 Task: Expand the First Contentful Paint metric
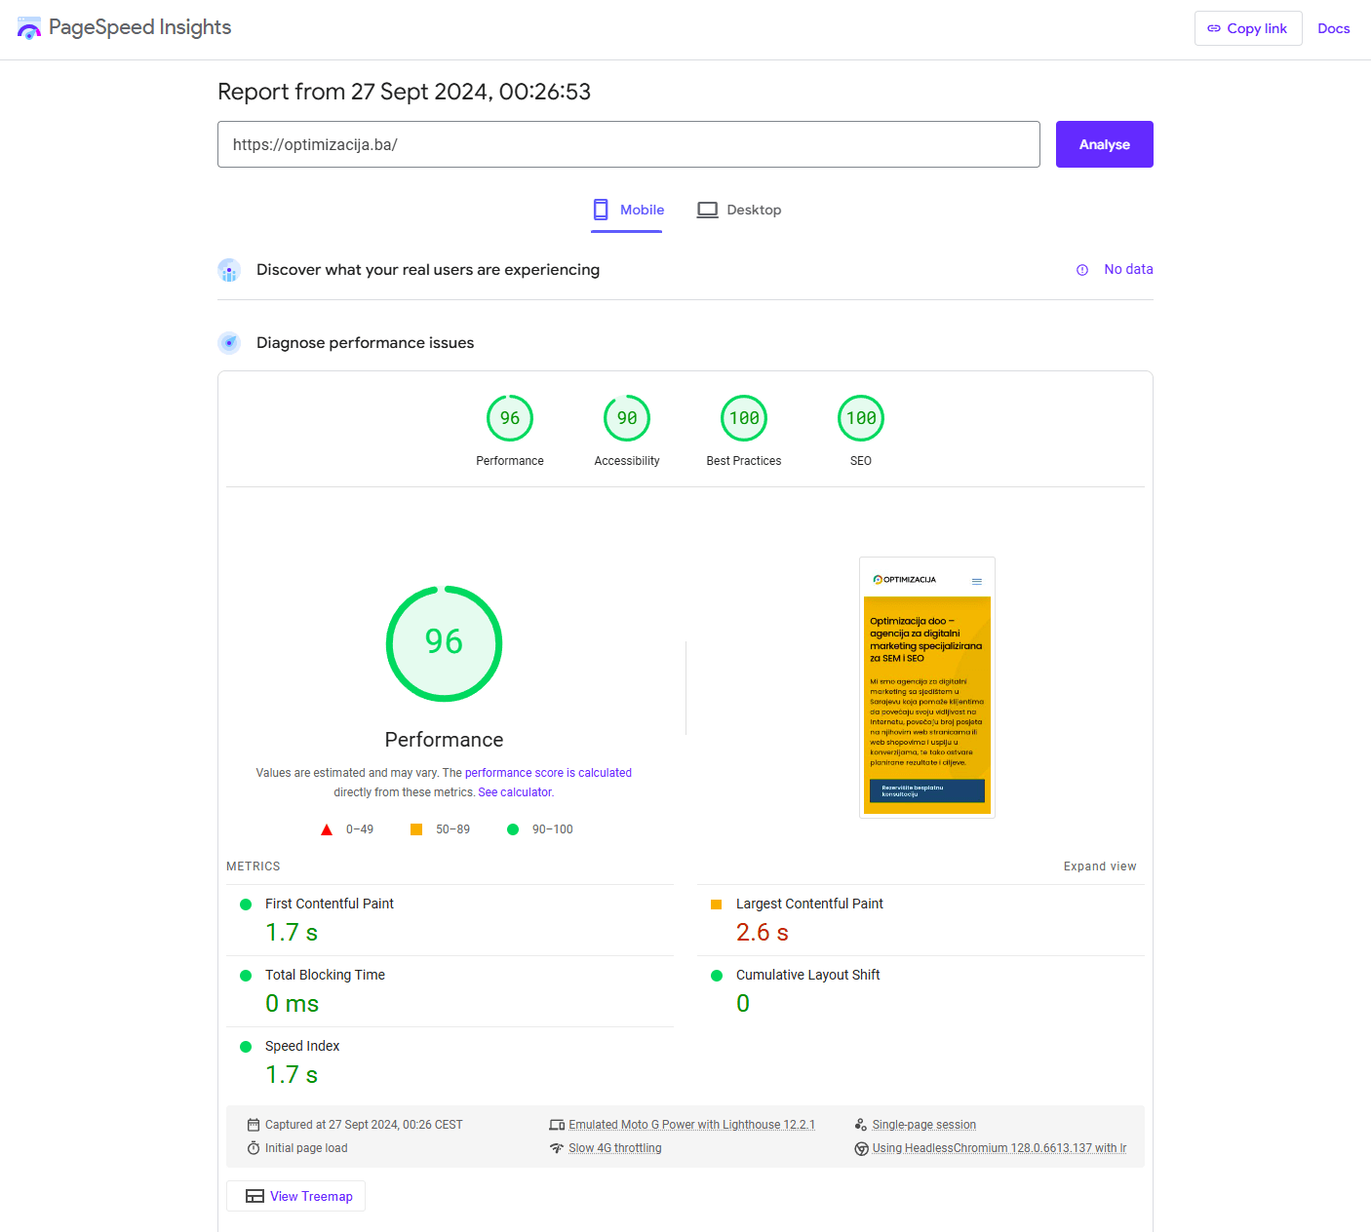click(330, 904)
